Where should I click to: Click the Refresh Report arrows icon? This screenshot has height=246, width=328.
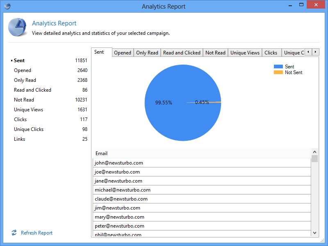click(14, 232)
